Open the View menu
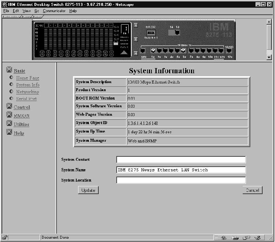 click(26, 11)
